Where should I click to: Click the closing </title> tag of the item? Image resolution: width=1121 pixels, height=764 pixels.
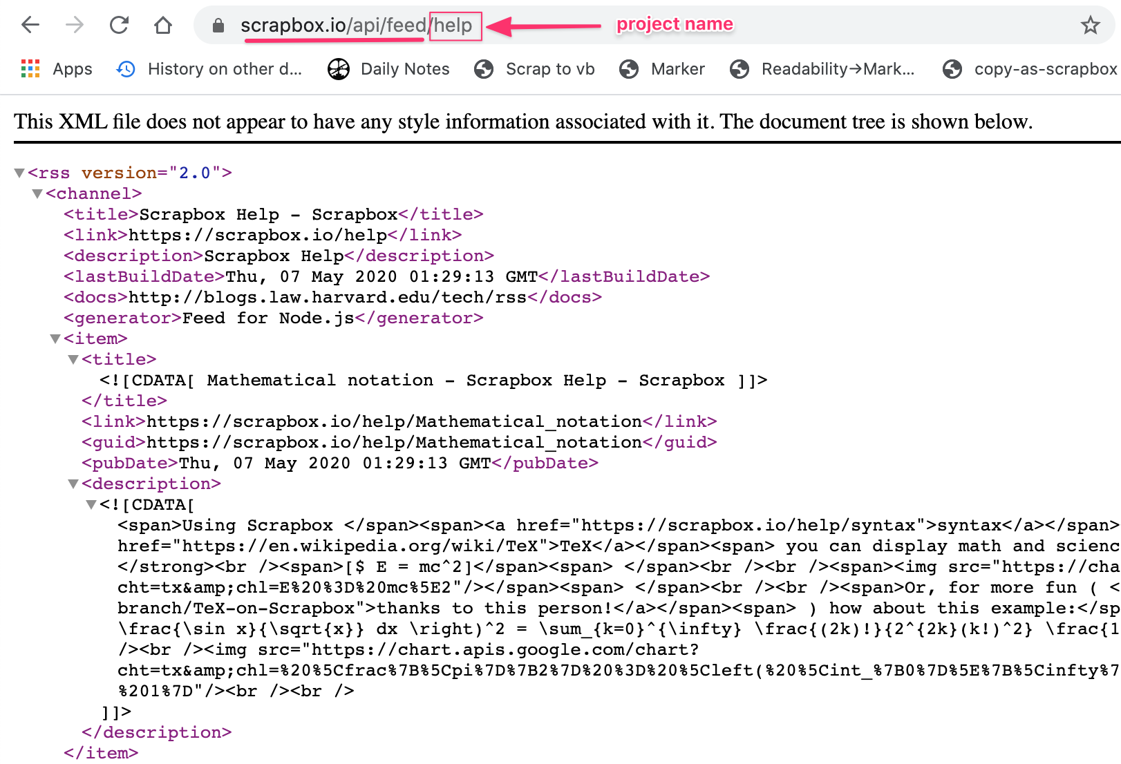click(124, 401)
